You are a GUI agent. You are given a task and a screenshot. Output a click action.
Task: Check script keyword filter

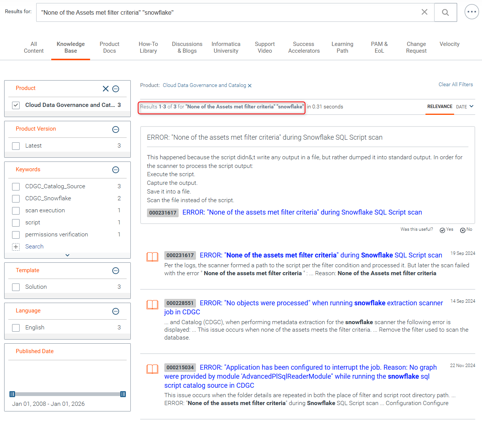click(x=16, y=223)
